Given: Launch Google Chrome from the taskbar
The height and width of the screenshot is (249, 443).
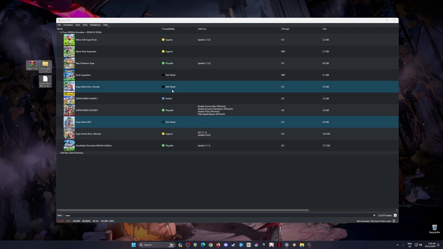Looking at the screenshot, I should [x=210, y=245].
